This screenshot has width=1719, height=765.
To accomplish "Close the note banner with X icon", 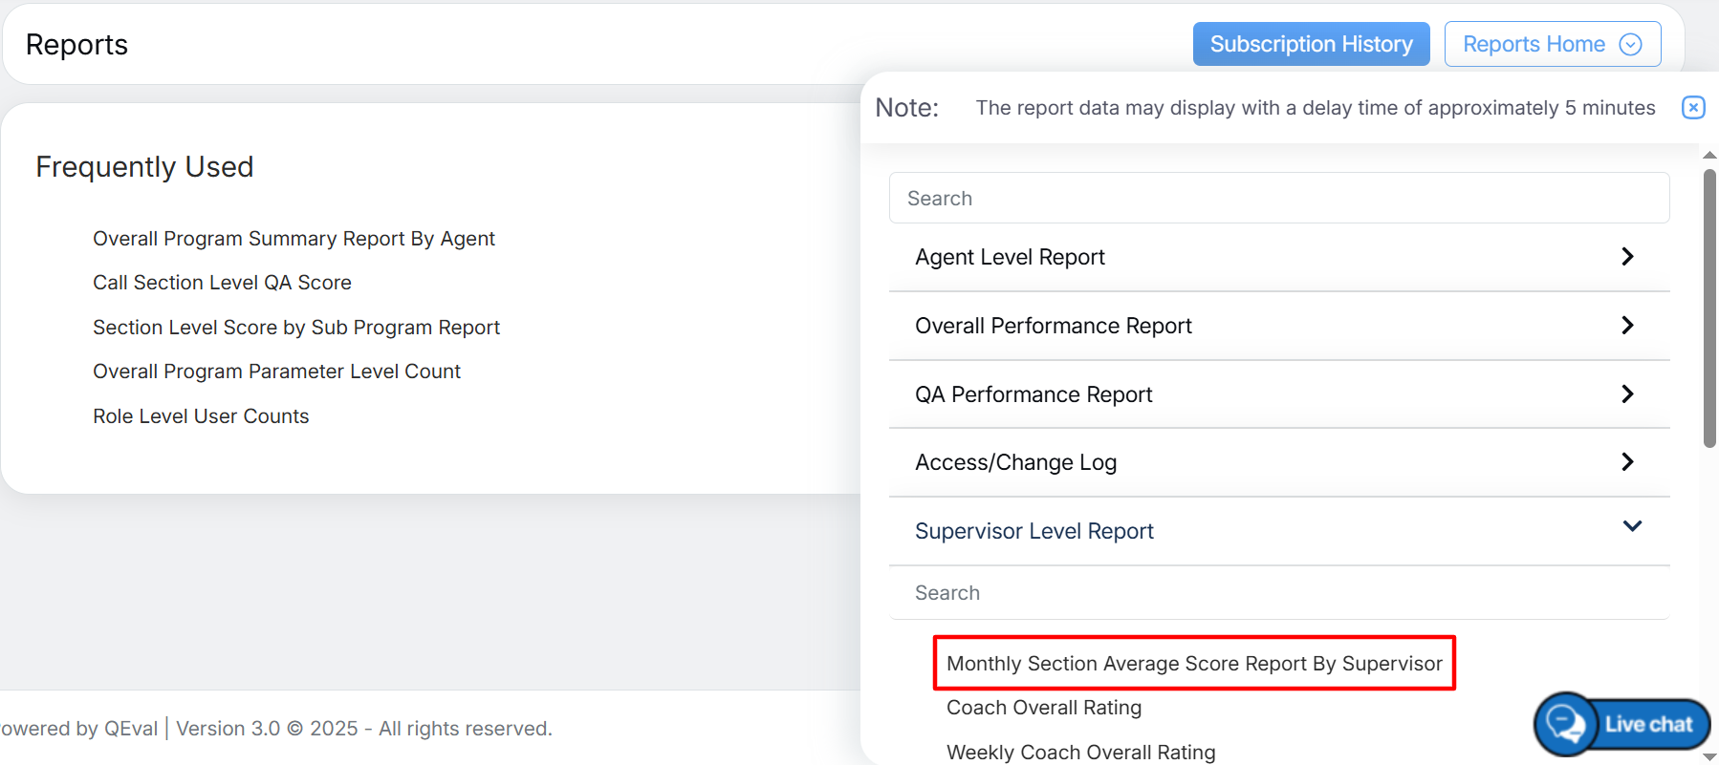I will click(1692, 108).
